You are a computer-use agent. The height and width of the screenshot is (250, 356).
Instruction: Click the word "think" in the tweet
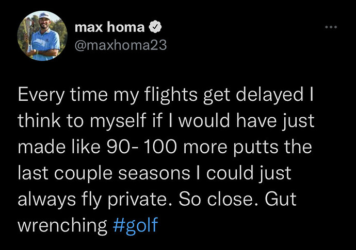38,120
